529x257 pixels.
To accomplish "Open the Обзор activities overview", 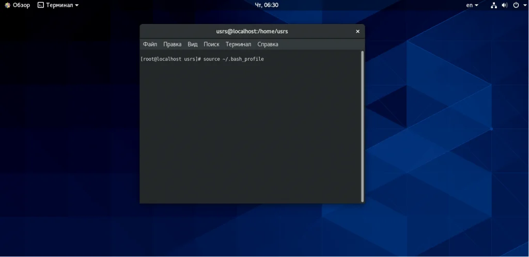I will tap(17, 5).
